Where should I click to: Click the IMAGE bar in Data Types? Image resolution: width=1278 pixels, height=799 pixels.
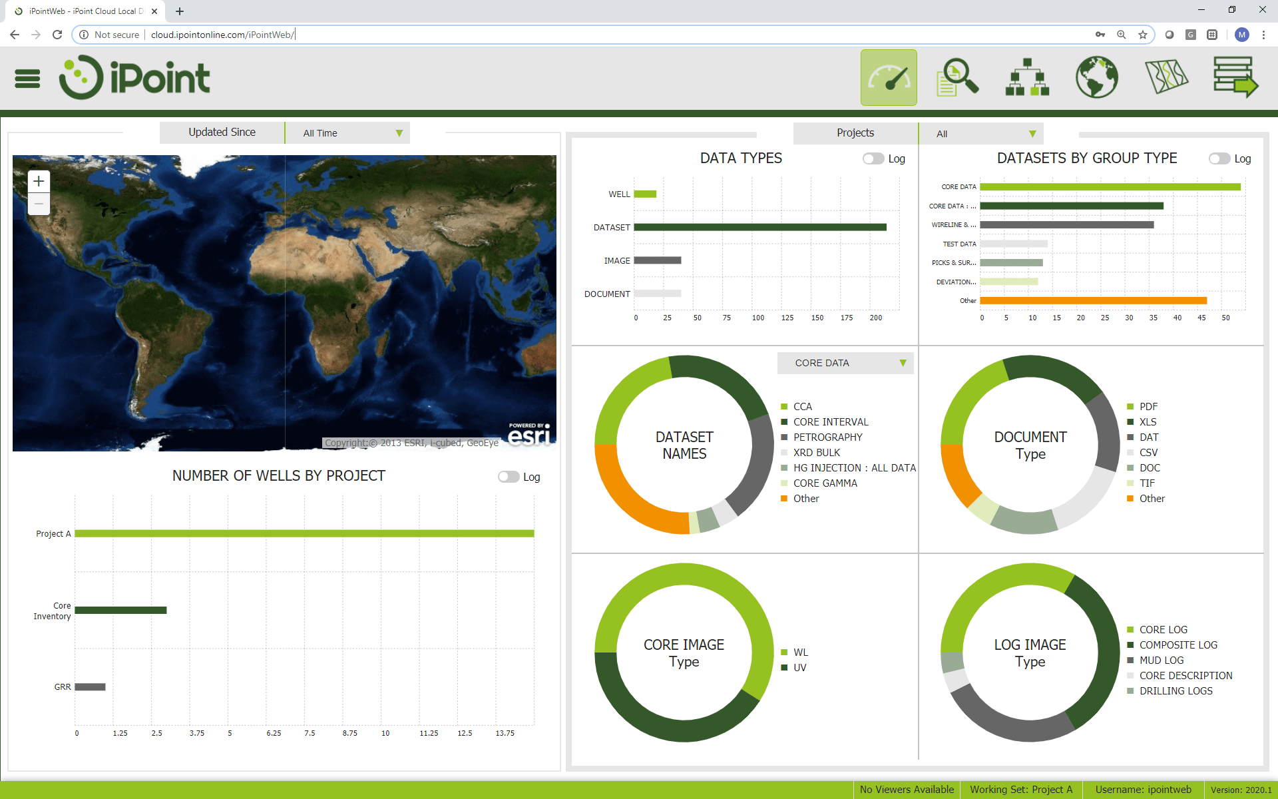(x=657, y=260)
